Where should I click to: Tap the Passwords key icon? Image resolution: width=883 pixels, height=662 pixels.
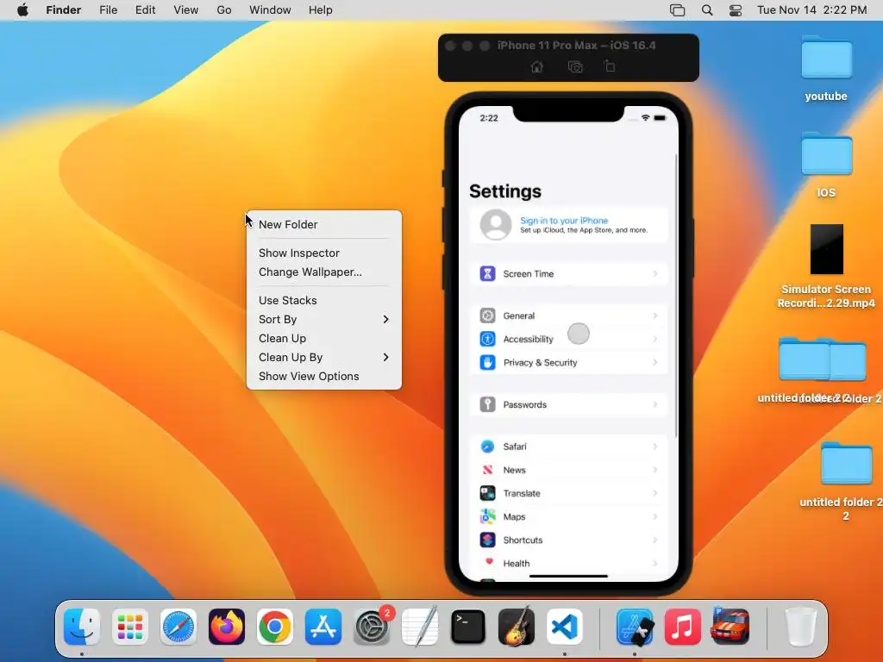coord(488,404)
